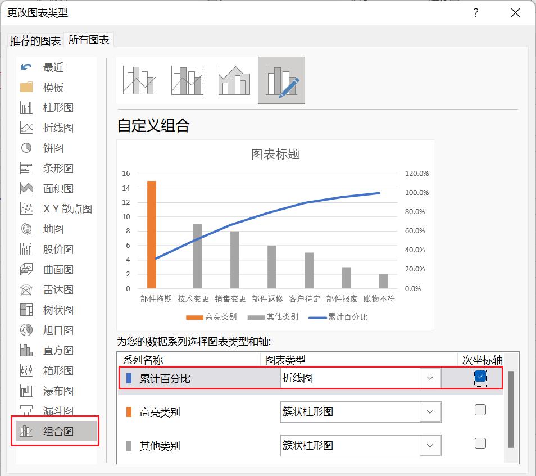536x476 pixels.
Task: Click the 累计百分比 blue series swatch
Action: point(129,378)
